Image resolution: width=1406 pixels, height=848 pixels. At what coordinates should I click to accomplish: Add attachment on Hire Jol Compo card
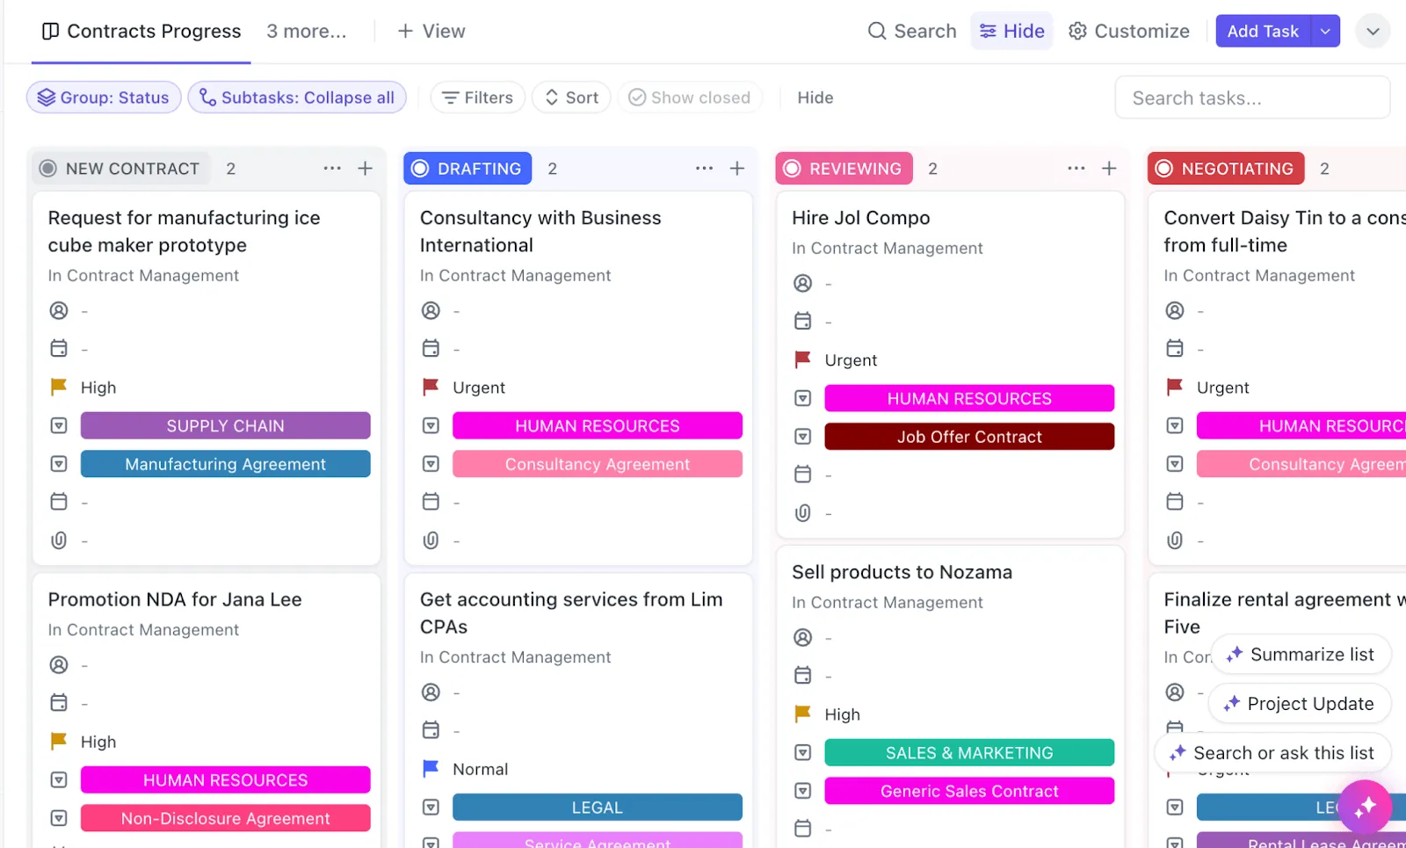(x=803, y=513)
